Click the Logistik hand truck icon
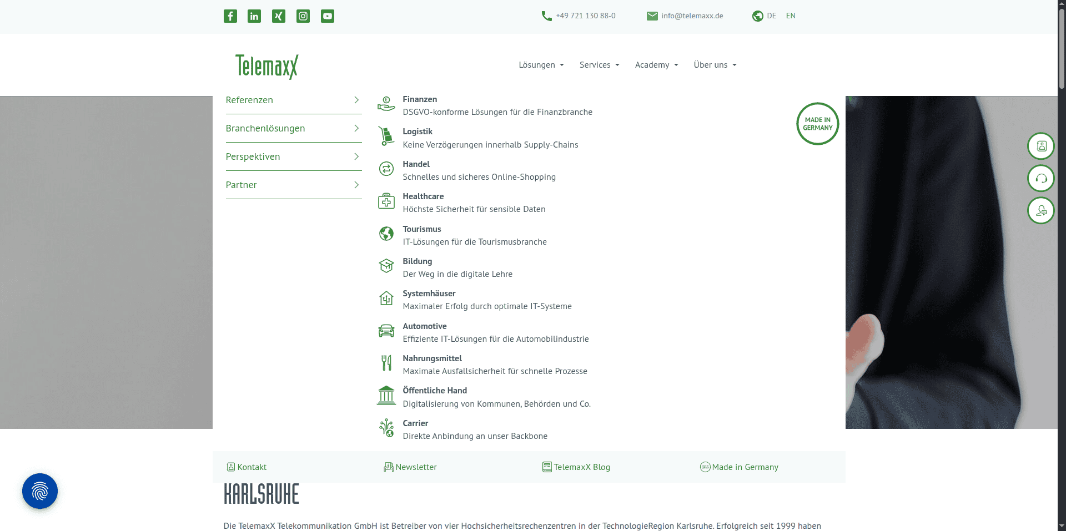 click(x=386, y=136)
